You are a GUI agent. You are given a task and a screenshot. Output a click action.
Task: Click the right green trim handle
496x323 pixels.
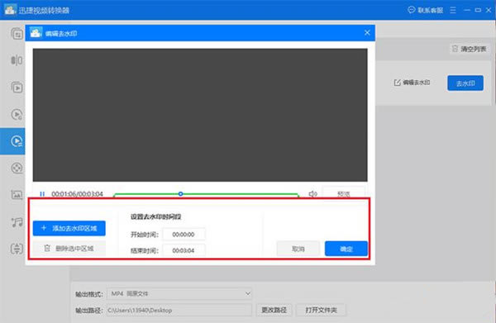tap(298, 196)
